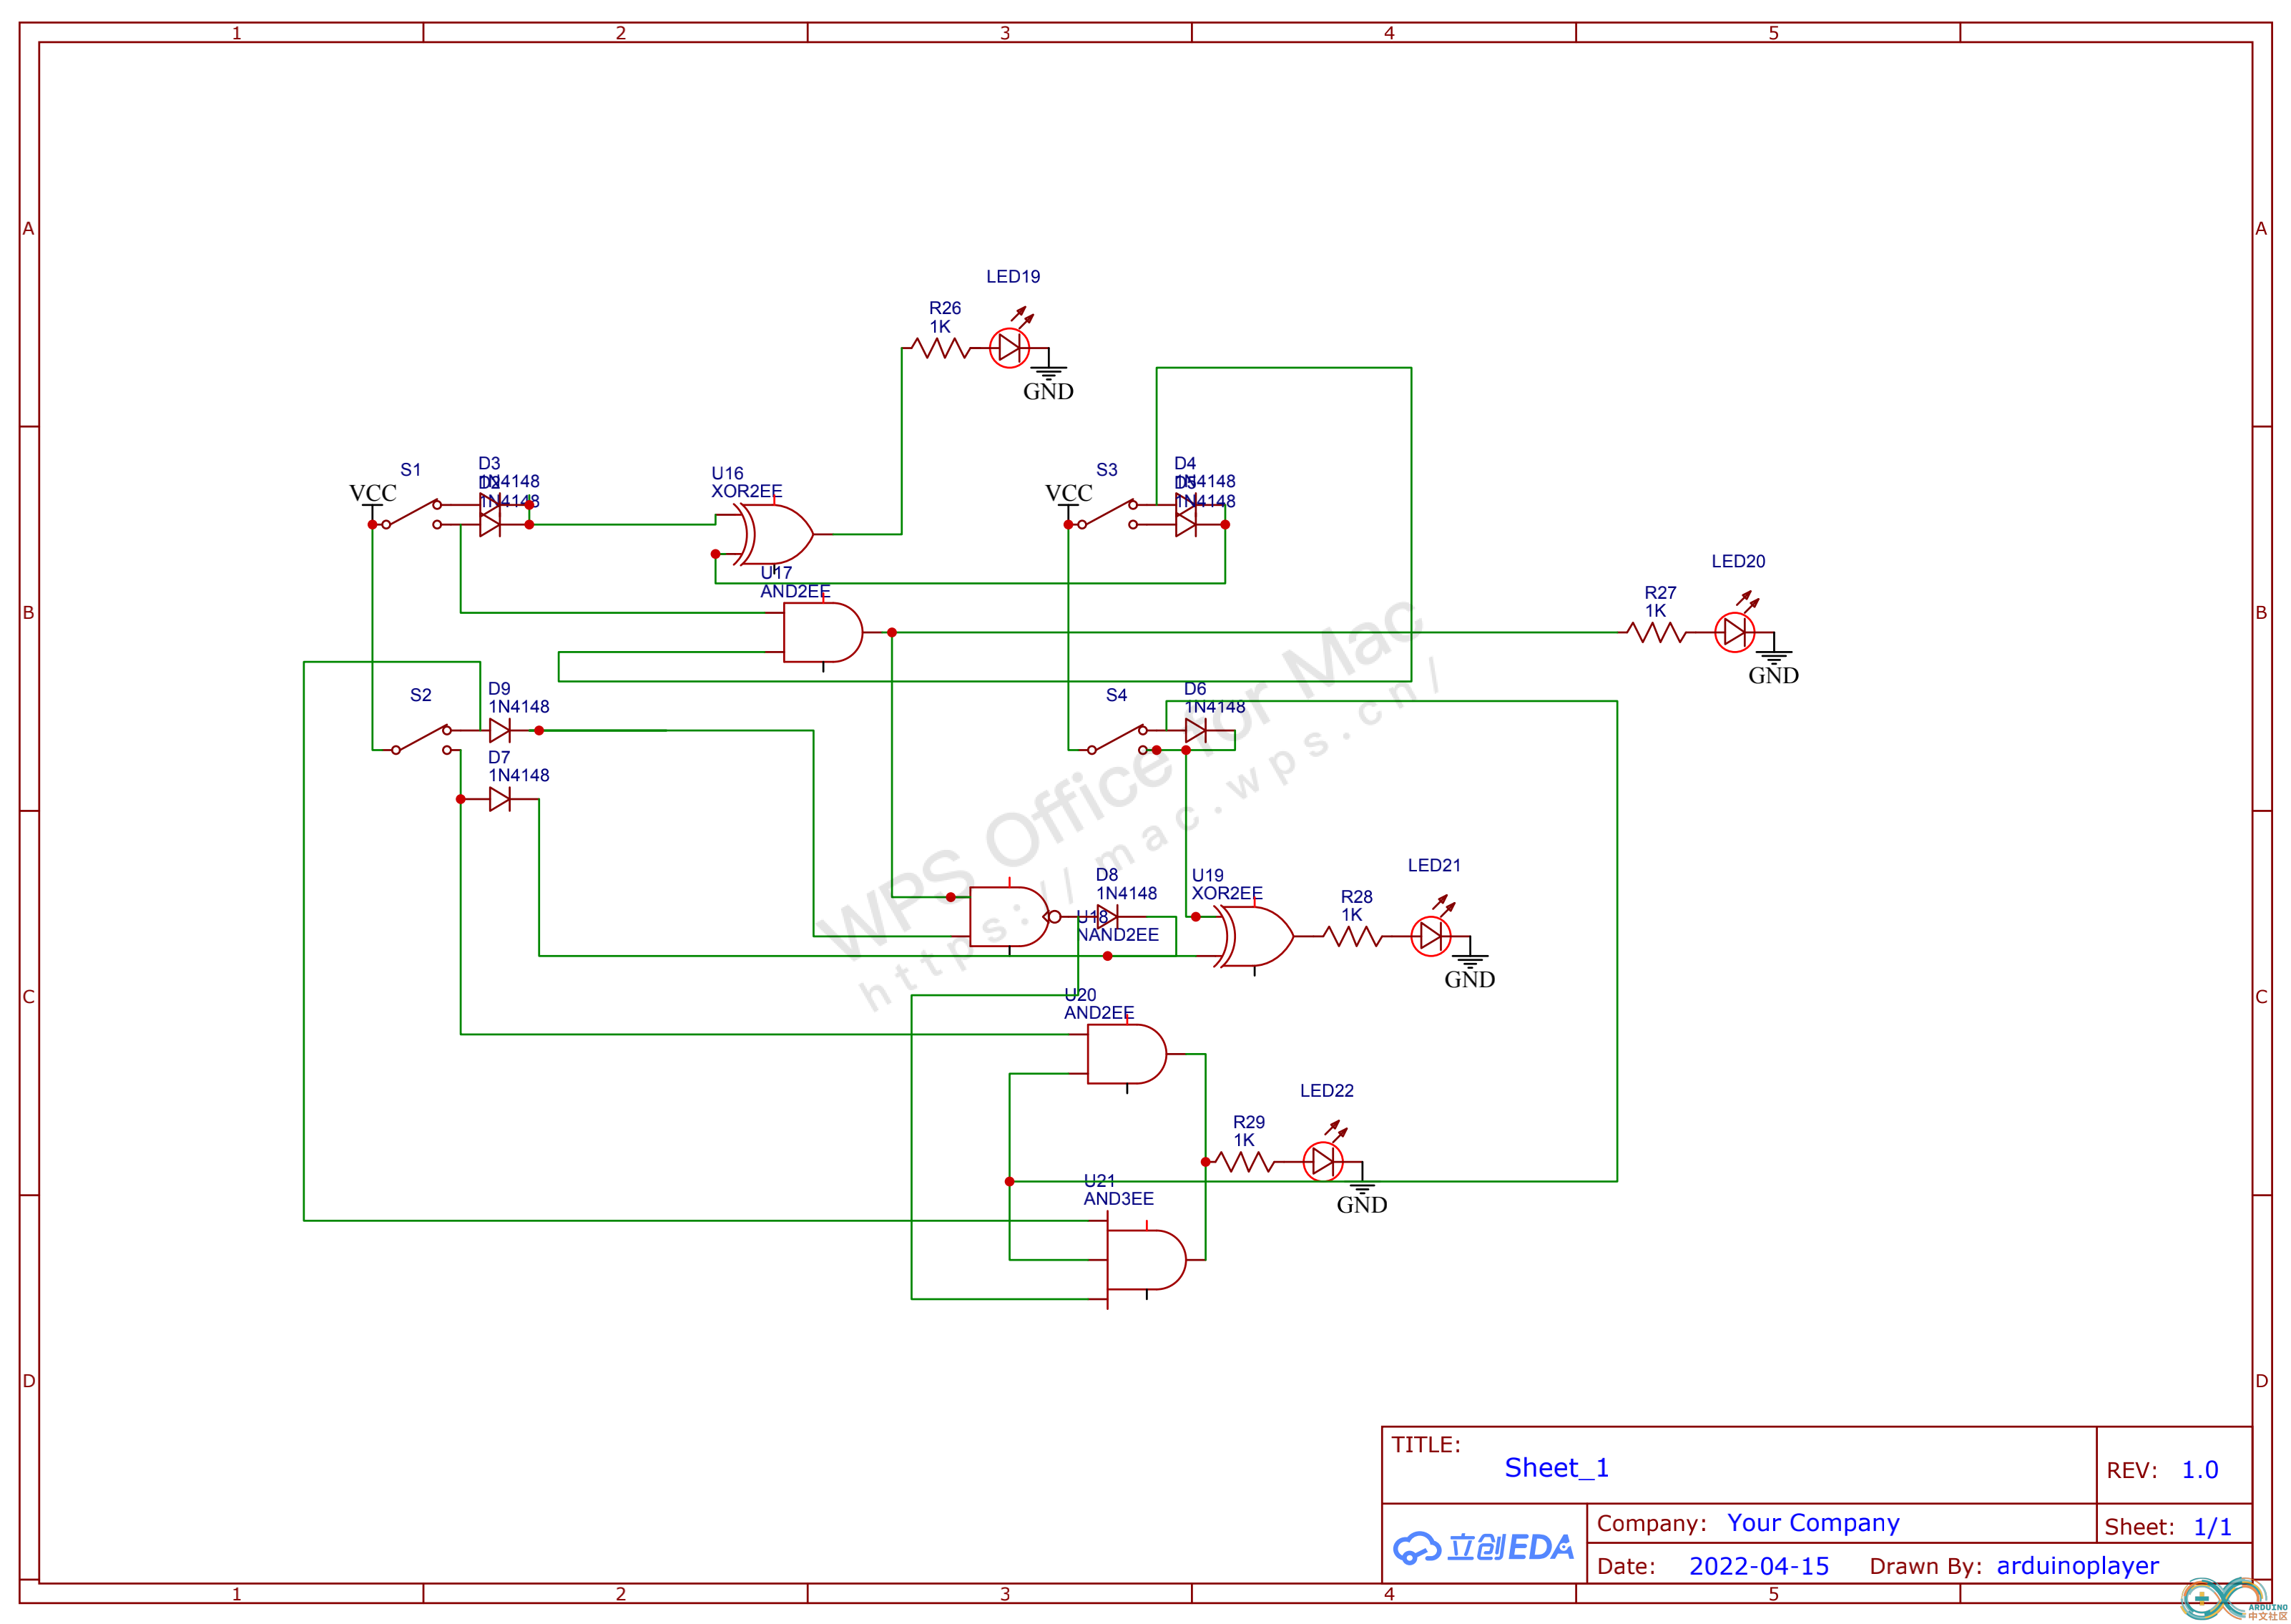Click the date 2022-04-15
The image size is (2291, 1624).
pyautogui.click(x=1758, y=1566)
